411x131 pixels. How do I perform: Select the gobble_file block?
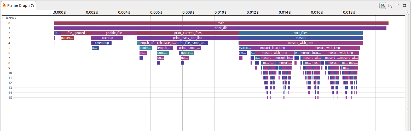[x=114, y=33]
